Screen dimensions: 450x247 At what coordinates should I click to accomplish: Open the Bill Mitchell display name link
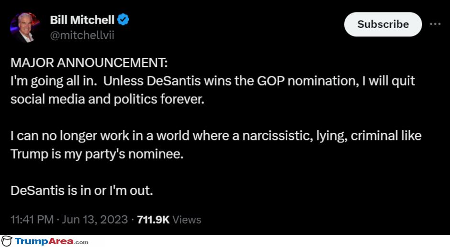pos(82,20)
